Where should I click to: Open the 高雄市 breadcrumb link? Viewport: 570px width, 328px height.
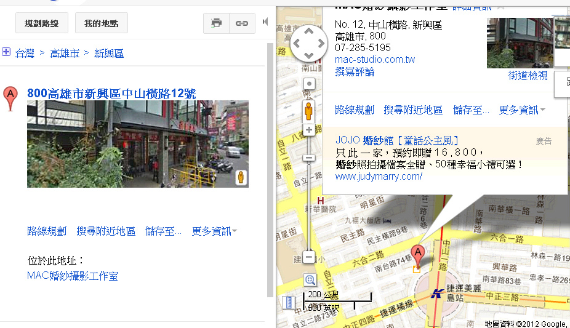[x=65, y=53]
